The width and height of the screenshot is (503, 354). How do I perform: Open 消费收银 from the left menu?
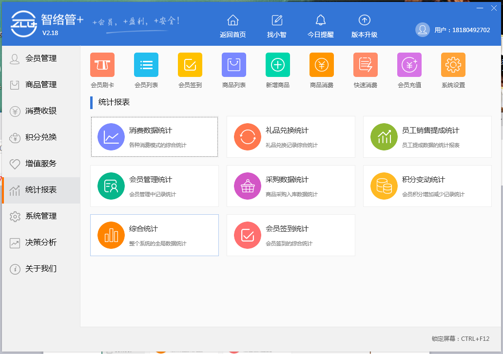[x=40, y=111]
